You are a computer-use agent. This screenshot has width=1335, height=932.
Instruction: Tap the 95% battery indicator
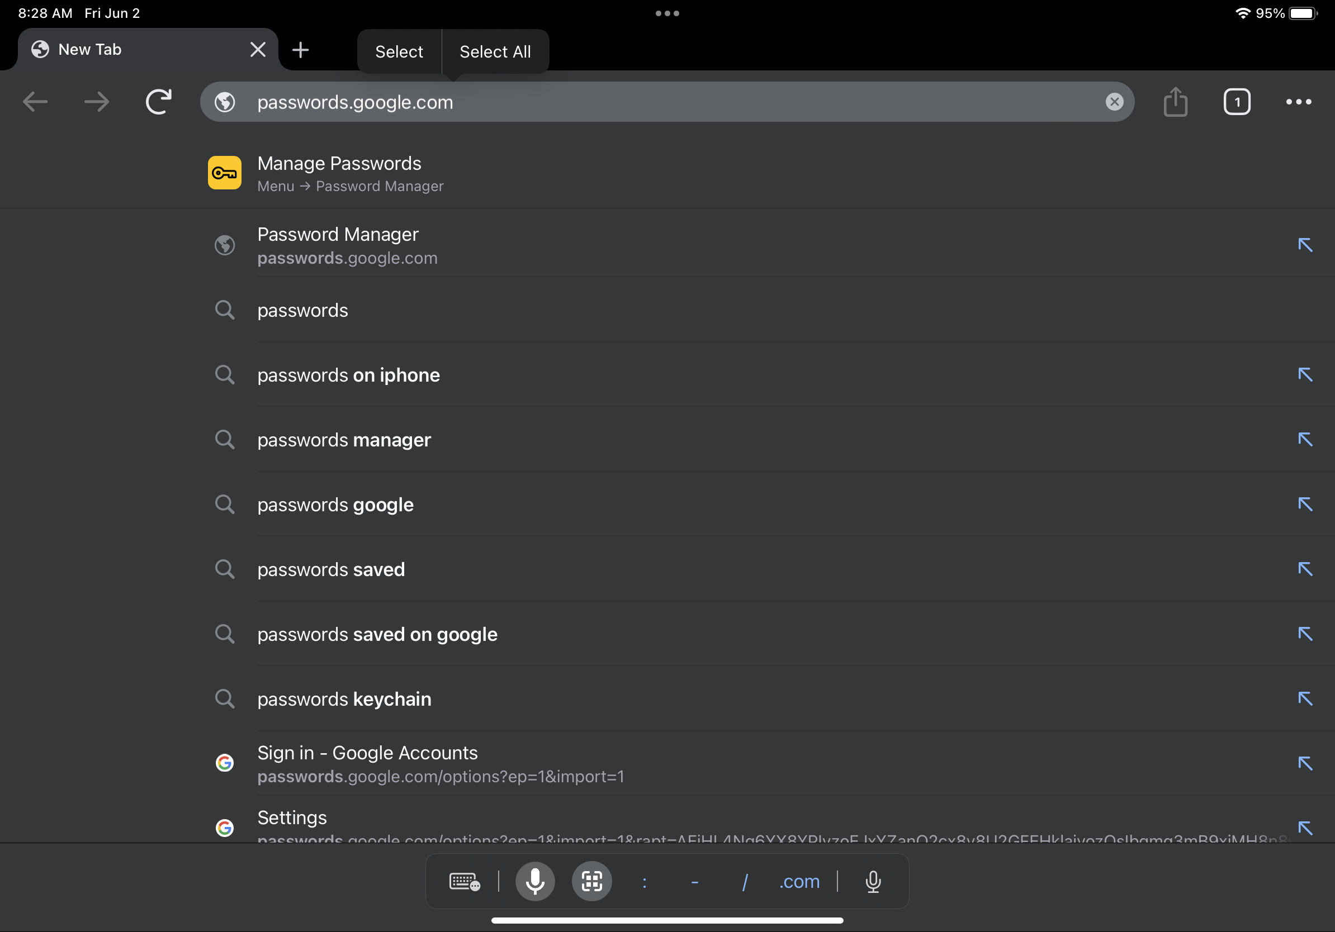(1286, 13)
